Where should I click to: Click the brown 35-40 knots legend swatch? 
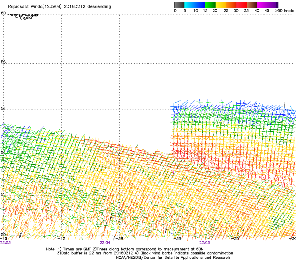click(x=252, y=5)
